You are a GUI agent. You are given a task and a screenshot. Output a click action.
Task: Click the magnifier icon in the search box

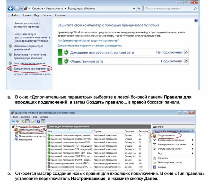tap(195, 8)
